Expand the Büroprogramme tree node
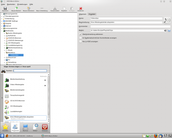This screenshot has width=172, height=138. (2, 14)
